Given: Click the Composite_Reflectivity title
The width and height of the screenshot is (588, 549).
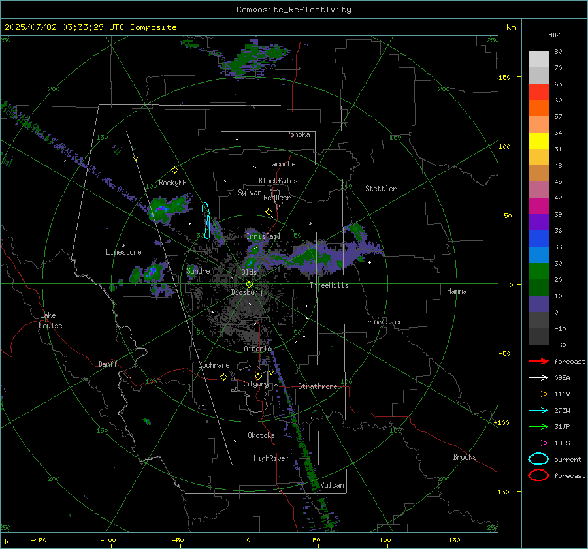Looking at the screenshot, I should (x=293, y=10).
